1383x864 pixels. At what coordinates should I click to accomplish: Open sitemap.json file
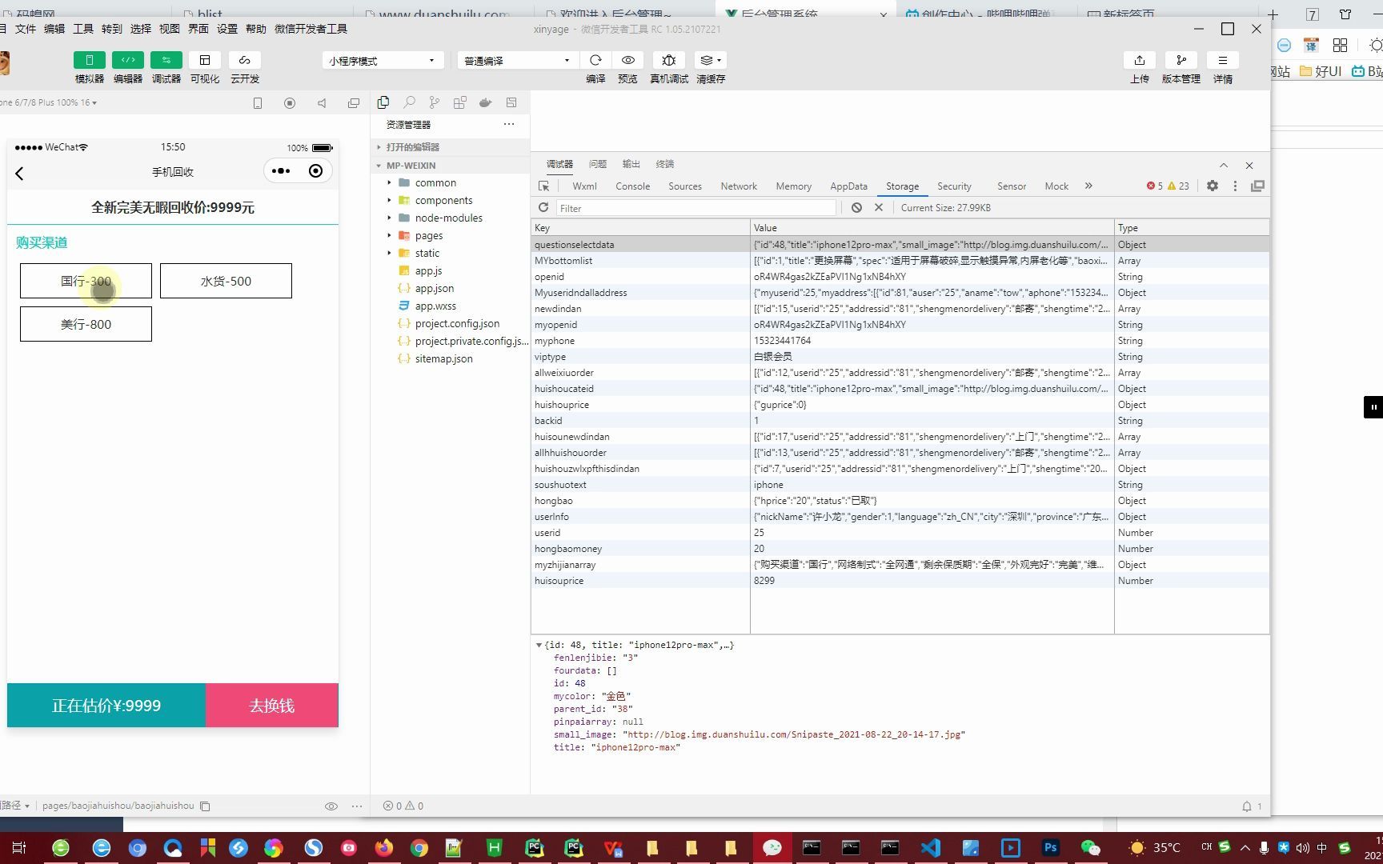(443, 358)
